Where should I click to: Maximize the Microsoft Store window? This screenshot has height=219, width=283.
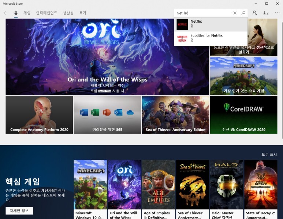[x=267, y=3]
